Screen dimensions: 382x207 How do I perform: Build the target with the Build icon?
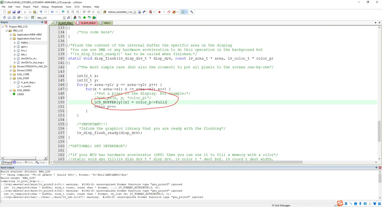pos(9,18)
